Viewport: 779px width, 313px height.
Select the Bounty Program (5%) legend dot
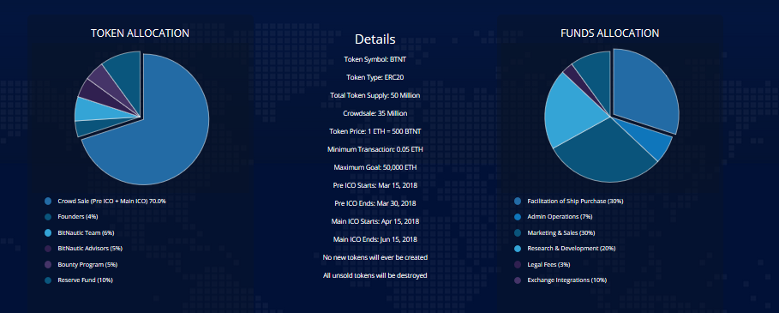coord(48,264)
